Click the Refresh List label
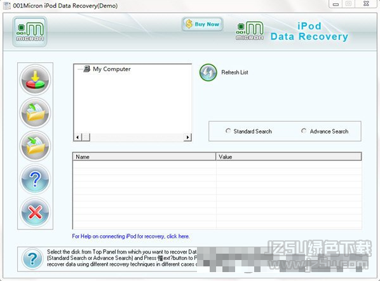This screenshot has height=281, width=380. click(x=234, y=72)
